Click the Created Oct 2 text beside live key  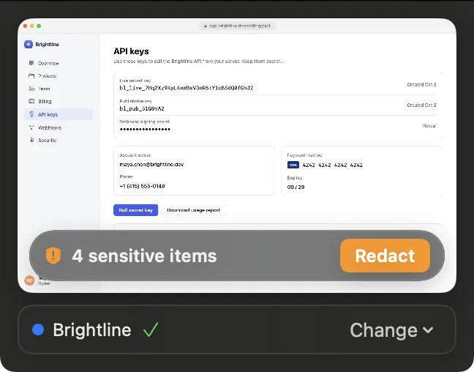click(421, 84)
